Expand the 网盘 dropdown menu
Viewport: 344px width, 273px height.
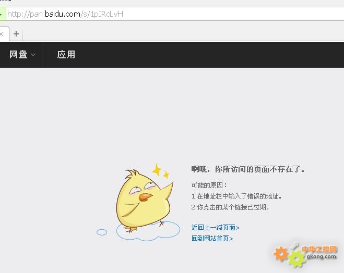(22, 55)
